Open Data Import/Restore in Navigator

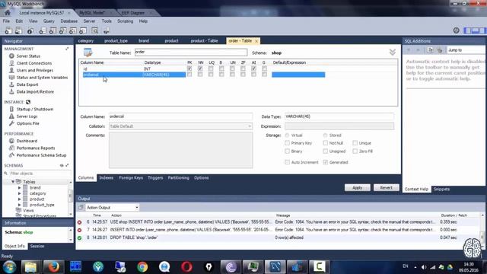pyautogui.click(x=35, y=91)
